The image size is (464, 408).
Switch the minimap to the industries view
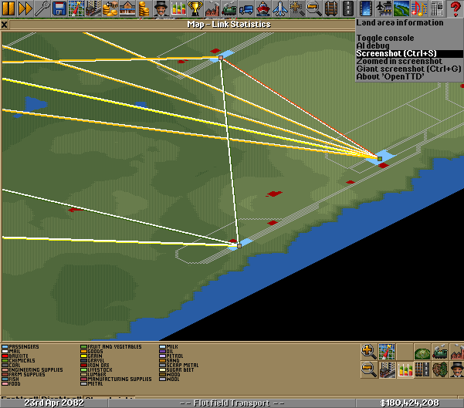pyautogui.click(x=457, y=352)
